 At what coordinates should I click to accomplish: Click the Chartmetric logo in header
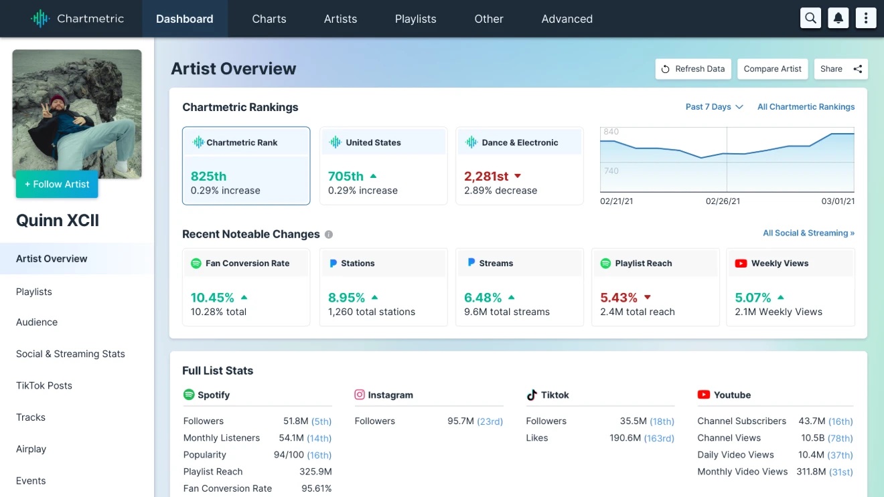77,19
